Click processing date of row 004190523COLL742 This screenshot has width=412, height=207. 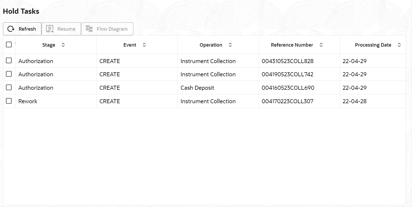click(x=355, y=74)
